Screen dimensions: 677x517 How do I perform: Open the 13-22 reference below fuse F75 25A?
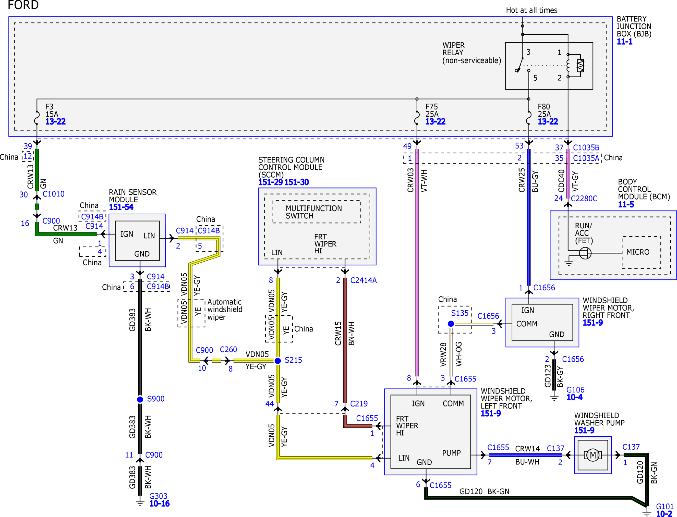coord(435,122)
